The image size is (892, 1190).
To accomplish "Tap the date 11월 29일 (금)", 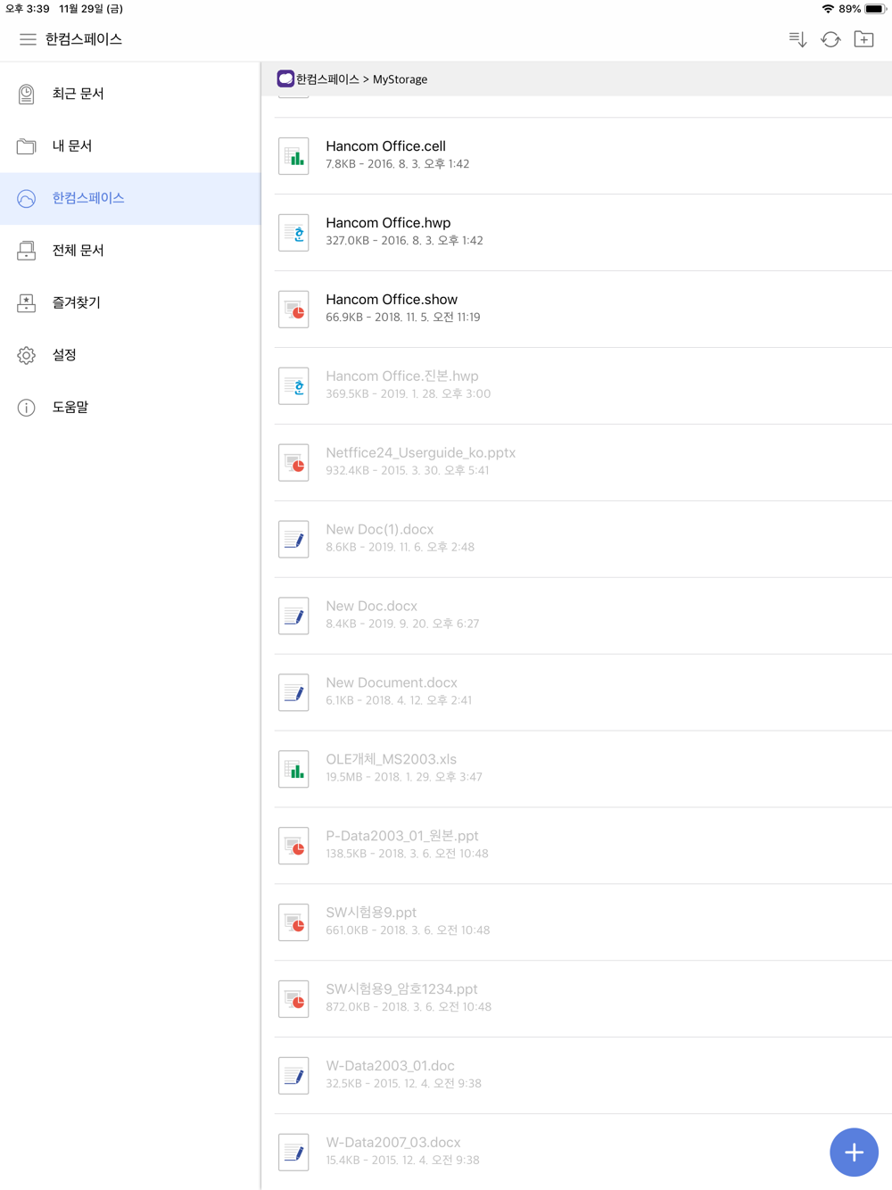I will (91, 9).
